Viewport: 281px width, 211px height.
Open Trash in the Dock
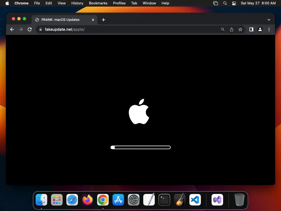239,200
